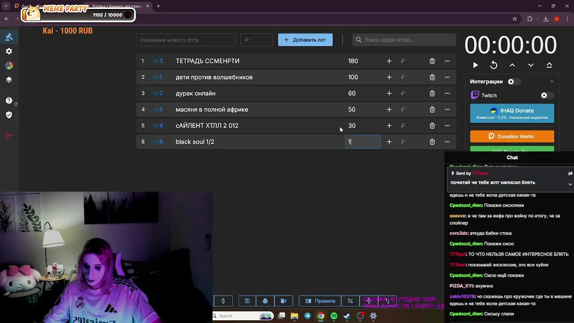The height and width of the screenshot is (323, 574).
Task: Click the amount field of black soul 1/2
Action: click(x=363, y=142)
